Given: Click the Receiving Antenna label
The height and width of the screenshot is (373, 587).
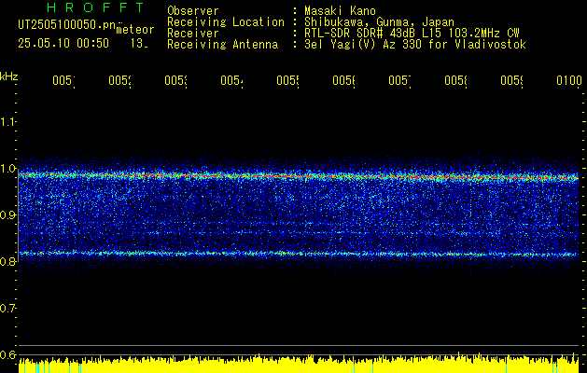Looking at the screenshot, I should [222, 45].
